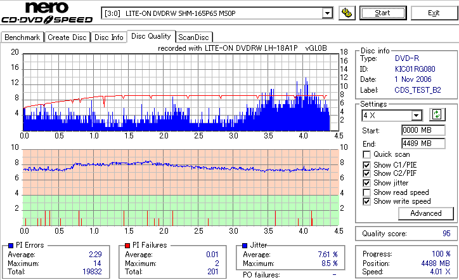Click the Nero CD-DVD Speed logo
Screen dimensions: 459x280
click(x=47, y=13)
